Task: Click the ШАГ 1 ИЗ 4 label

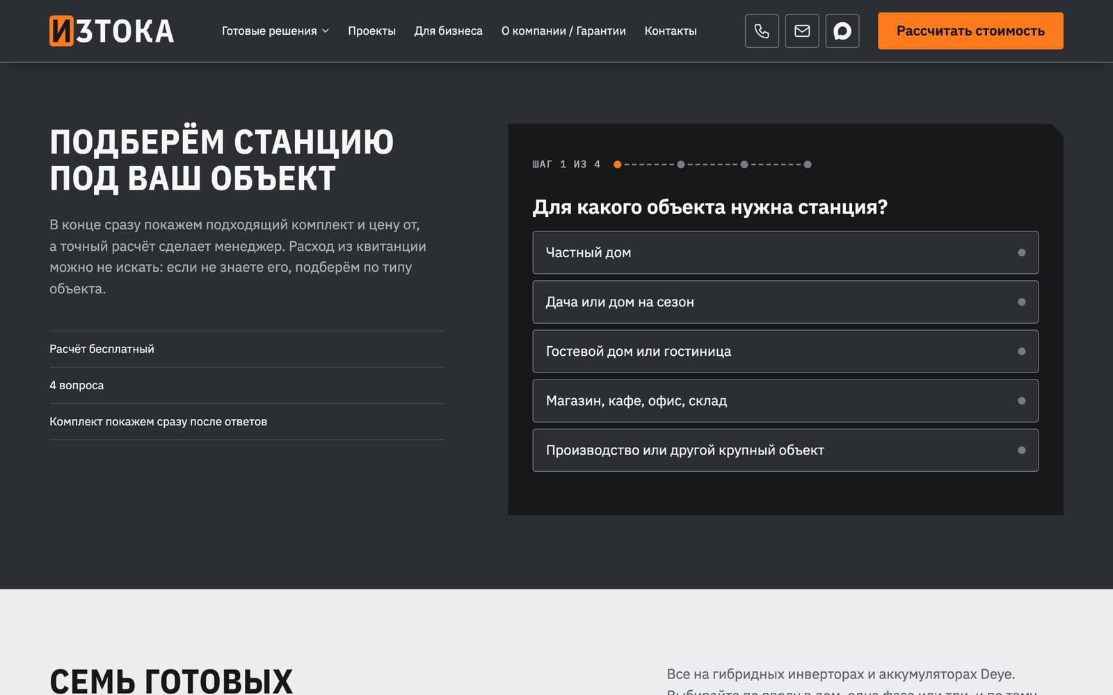Action: tap(566, 165)
